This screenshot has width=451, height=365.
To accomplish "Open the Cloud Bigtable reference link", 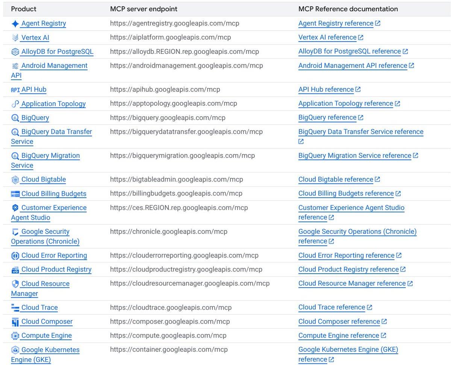I will [336, 179].
